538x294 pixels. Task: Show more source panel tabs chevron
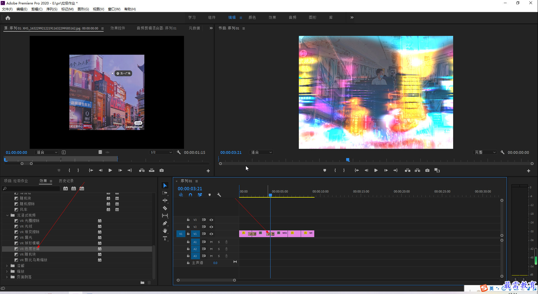pyautogui.click(x=211, y=28)
